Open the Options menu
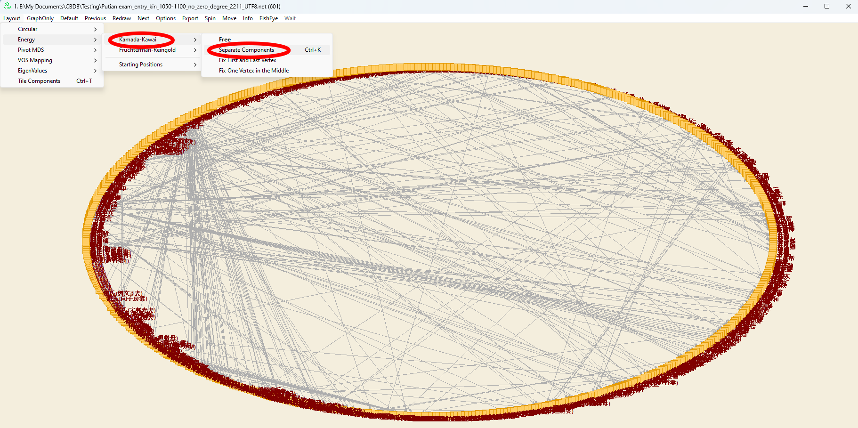The image size is (858, 428). 166,18
